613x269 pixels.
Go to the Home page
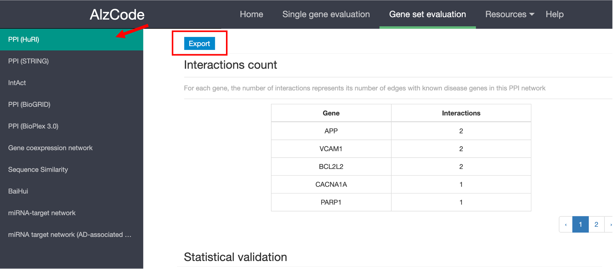tap(251, 14)
